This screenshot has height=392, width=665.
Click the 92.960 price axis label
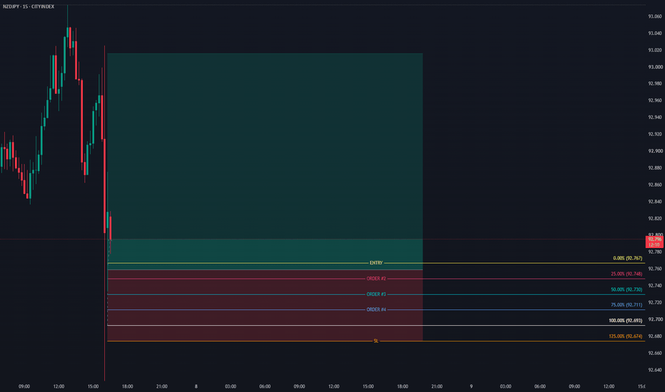(655, 101)
